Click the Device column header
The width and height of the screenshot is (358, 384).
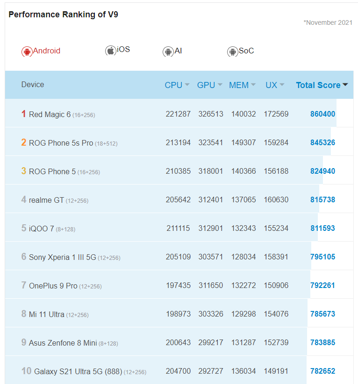point(33,84)
